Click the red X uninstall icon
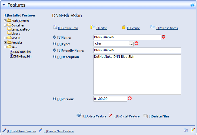The width and height of the screenshot is (197, 135). pos(111,115)
